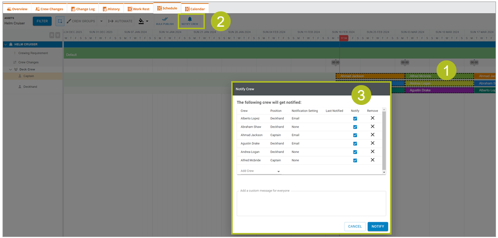The image size is (498, 238).
Task: Click the SUN 04 FEB 2024 date header
Action: 274,32
